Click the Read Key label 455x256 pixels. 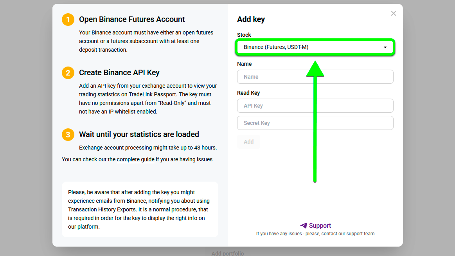(x=248, y=93)
